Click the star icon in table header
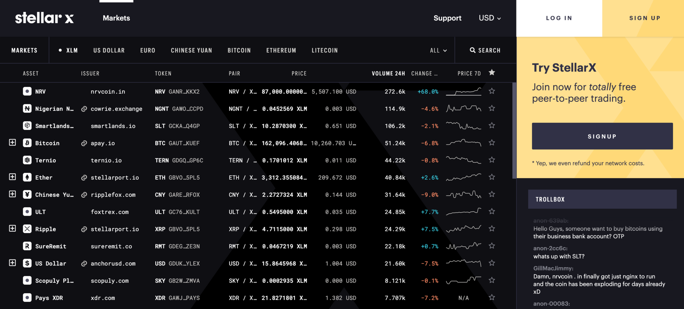This screenshot has height=309, width=684. click(x=492, y=73)
